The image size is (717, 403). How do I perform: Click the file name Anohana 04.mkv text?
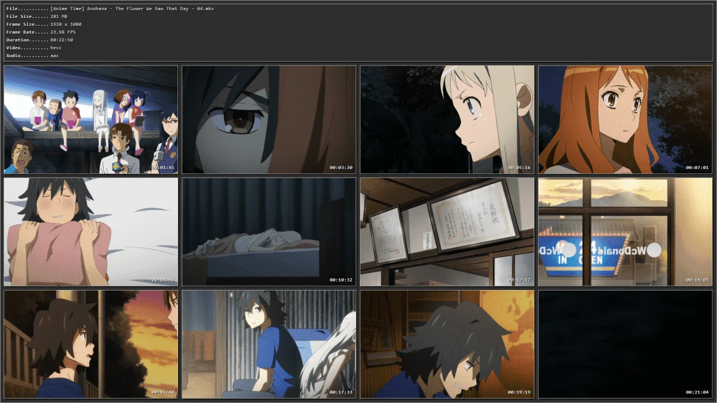coord(132,9)
